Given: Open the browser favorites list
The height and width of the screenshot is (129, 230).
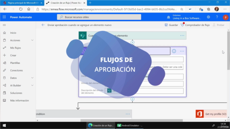Looking at the screenshot, I should (201, 9).
